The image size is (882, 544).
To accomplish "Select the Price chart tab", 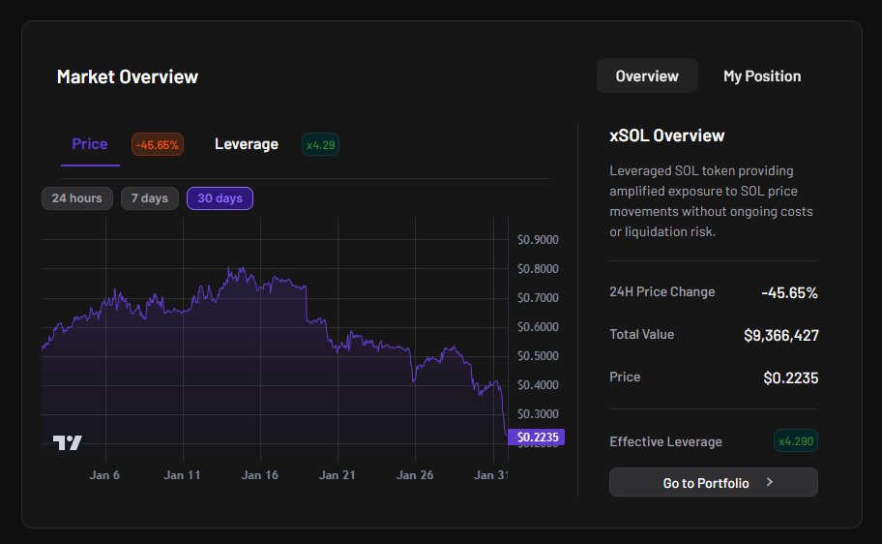I will click(x=89, y=144).
